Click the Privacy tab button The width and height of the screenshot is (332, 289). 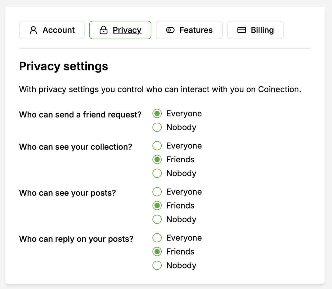click(120, 30)
